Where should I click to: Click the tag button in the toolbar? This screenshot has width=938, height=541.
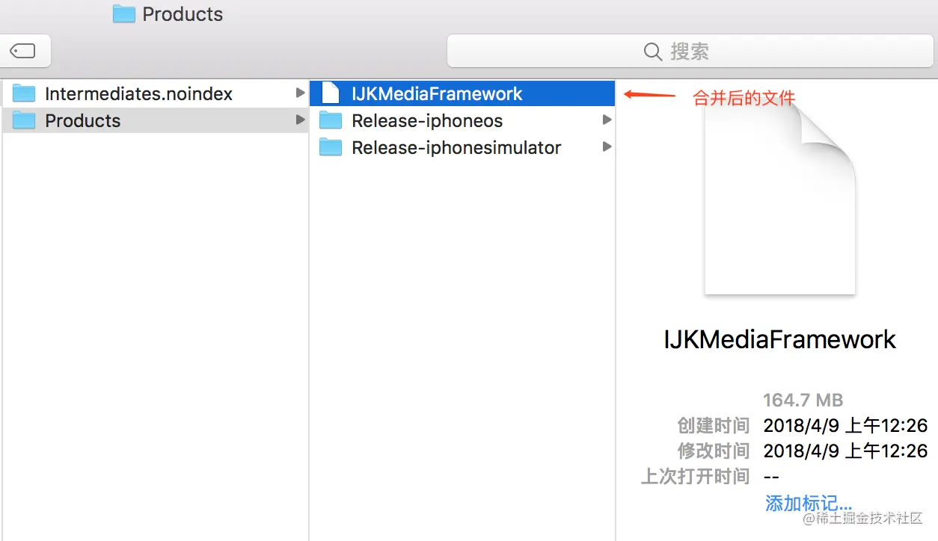[23, 51]
